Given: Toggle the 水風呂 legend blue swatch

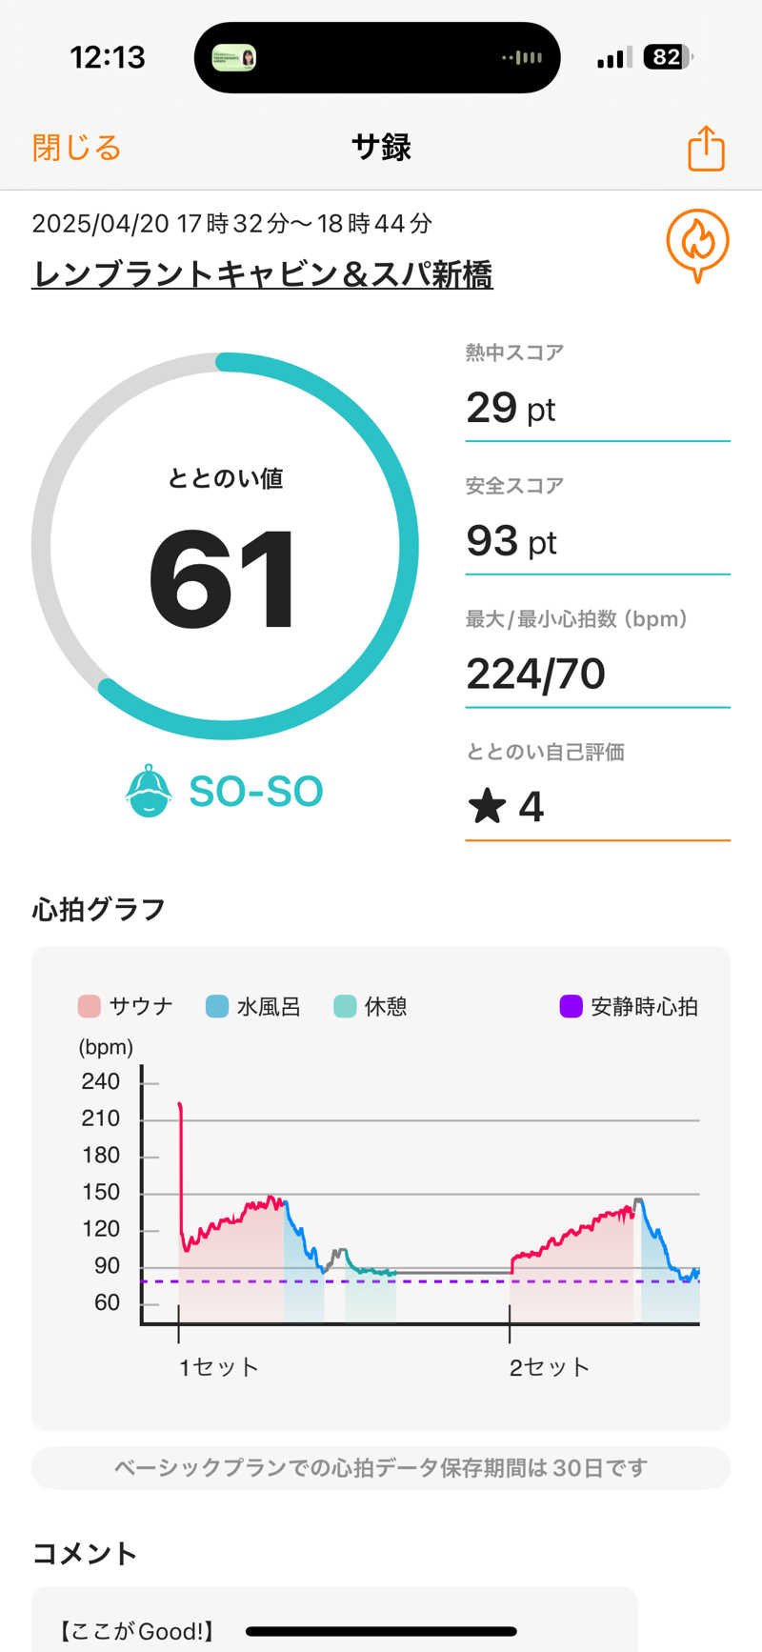Looking at the screenshot, I should click(217, 1006).
